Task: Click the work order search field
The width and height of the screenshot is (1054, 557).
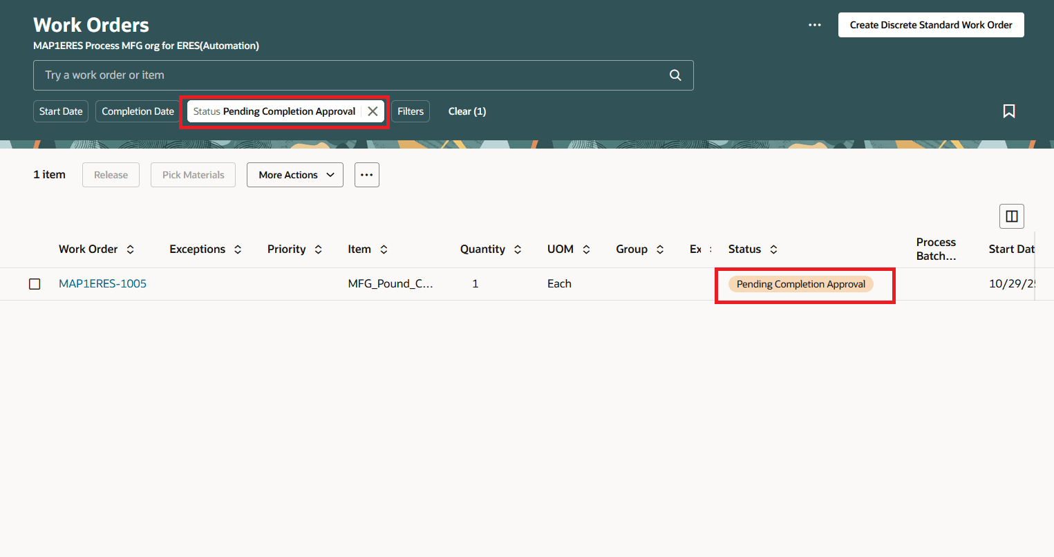Action: click(364, 75)
